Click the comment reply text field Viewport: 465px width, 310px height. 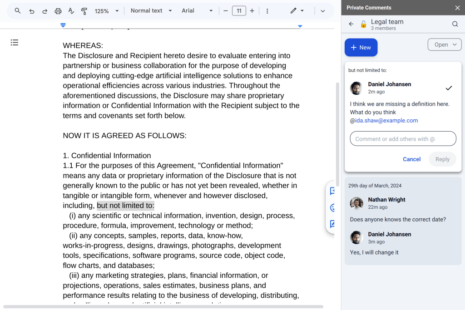click(403, 139)
